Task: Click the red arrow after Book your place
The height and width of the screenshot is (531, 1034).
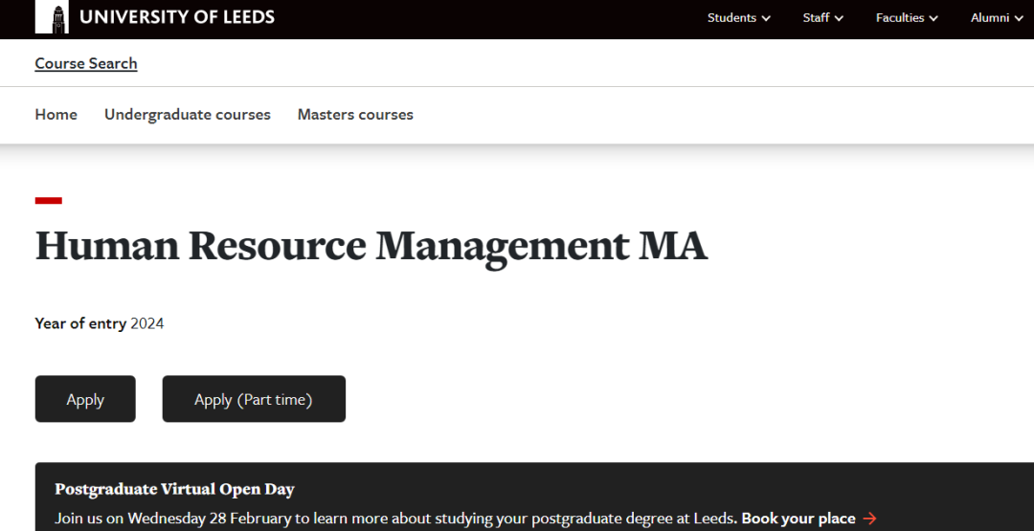Action: pos(869,519)
